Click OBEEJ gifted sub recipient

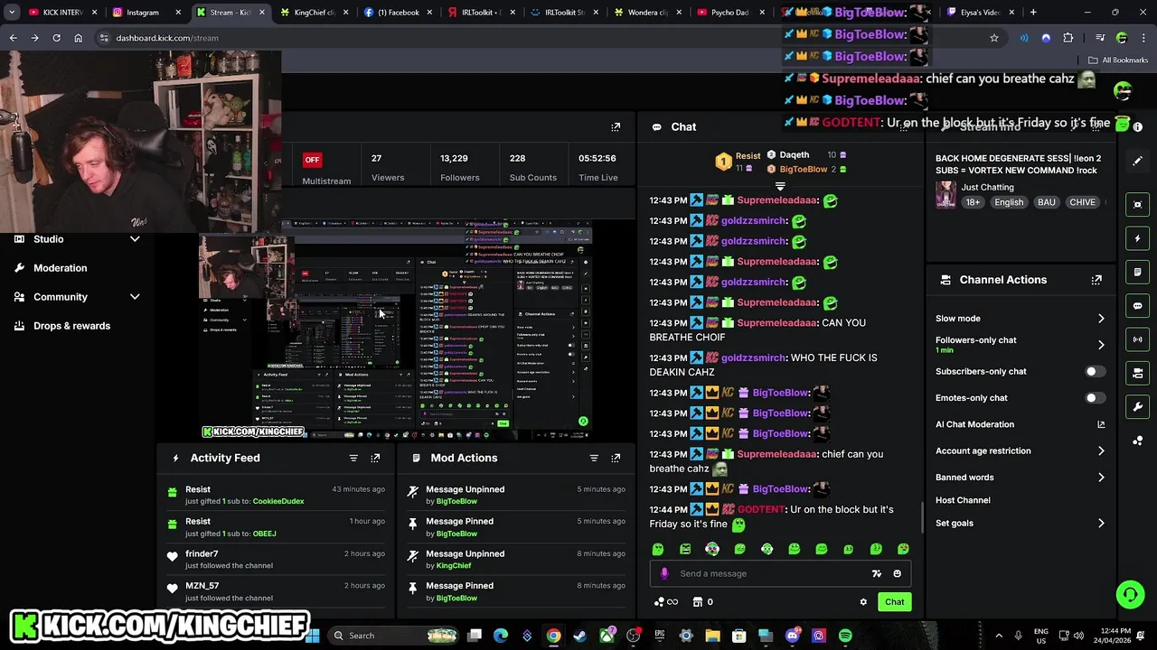265,534
